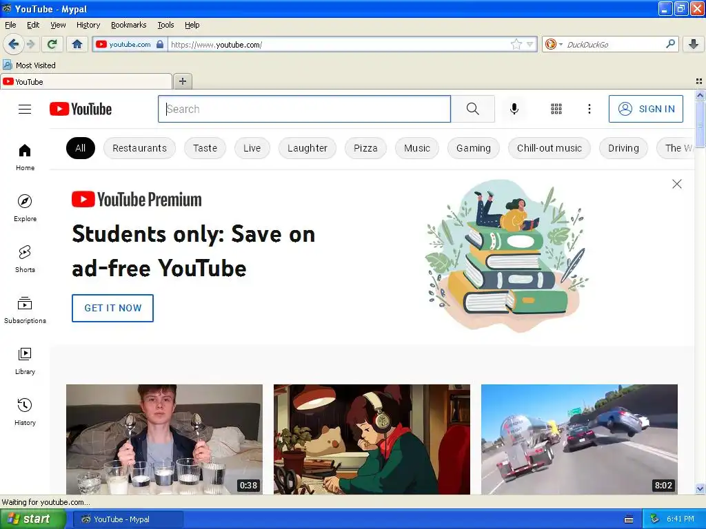Open the Bookmarks menu
The width and height of the screenshot is (706, 529).
click(x=128, y=25)
